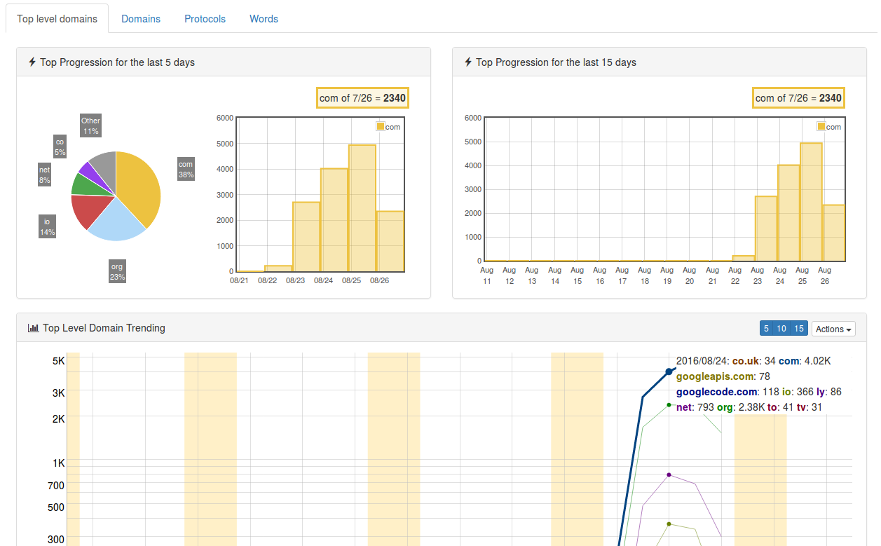This screenshot has height=546, width=881.
Task: Click the light blue org pie slice
Action: click(x=117, y=223)
